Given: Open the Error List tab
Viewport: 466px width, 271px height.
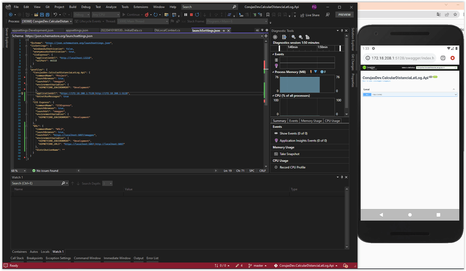Looking at the screenshot, I should tap(152, 258).
